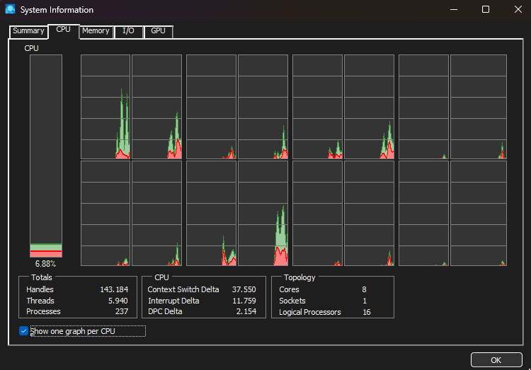Click the Handles label
The height and width of the screenshot is (370, 531).
click(40, 289)
